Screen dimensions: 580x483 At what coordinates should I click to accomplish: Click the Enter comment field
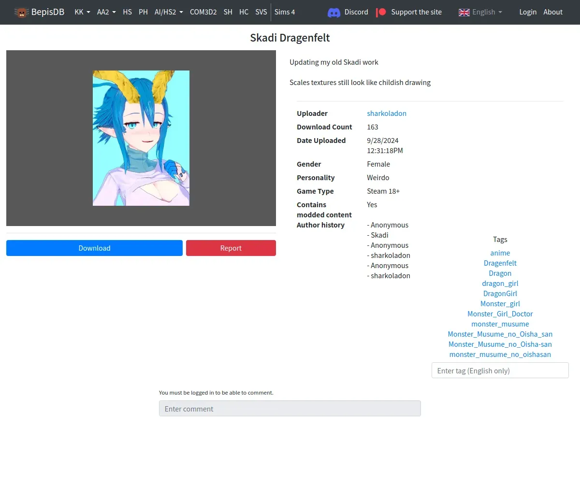[x=290, y=409]
